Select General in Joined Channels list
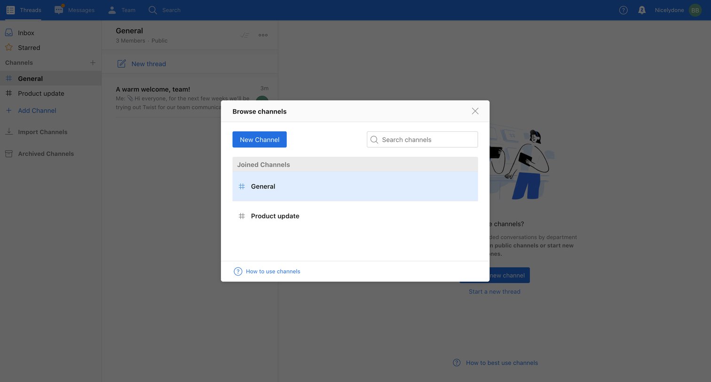 click(x=355, y=186)
